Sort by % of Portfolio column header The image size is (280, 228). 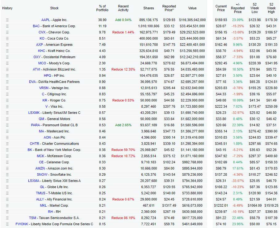coord(102,8)
